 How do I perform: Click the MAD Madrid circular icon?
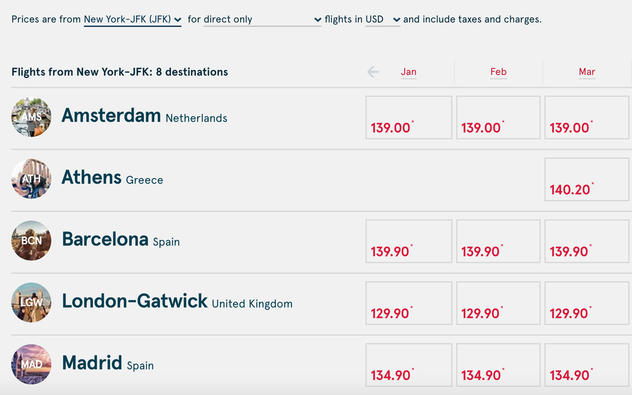tap(32, 365)
